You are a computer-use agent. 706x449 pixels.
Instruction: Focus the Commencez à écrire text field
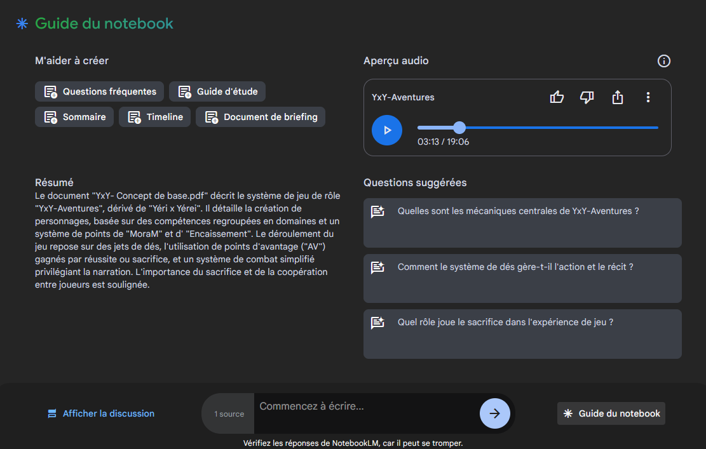pyautogui.click(x=365, y=413)
